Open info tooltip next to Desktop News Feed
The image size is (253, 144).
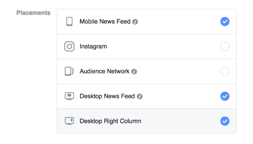tap(140, 97)
